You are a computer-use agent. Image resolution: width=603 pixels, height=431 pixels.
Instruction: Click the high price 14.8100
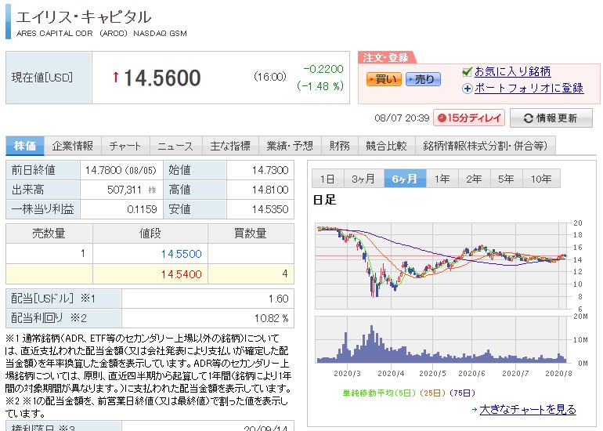tap(270, 190)
